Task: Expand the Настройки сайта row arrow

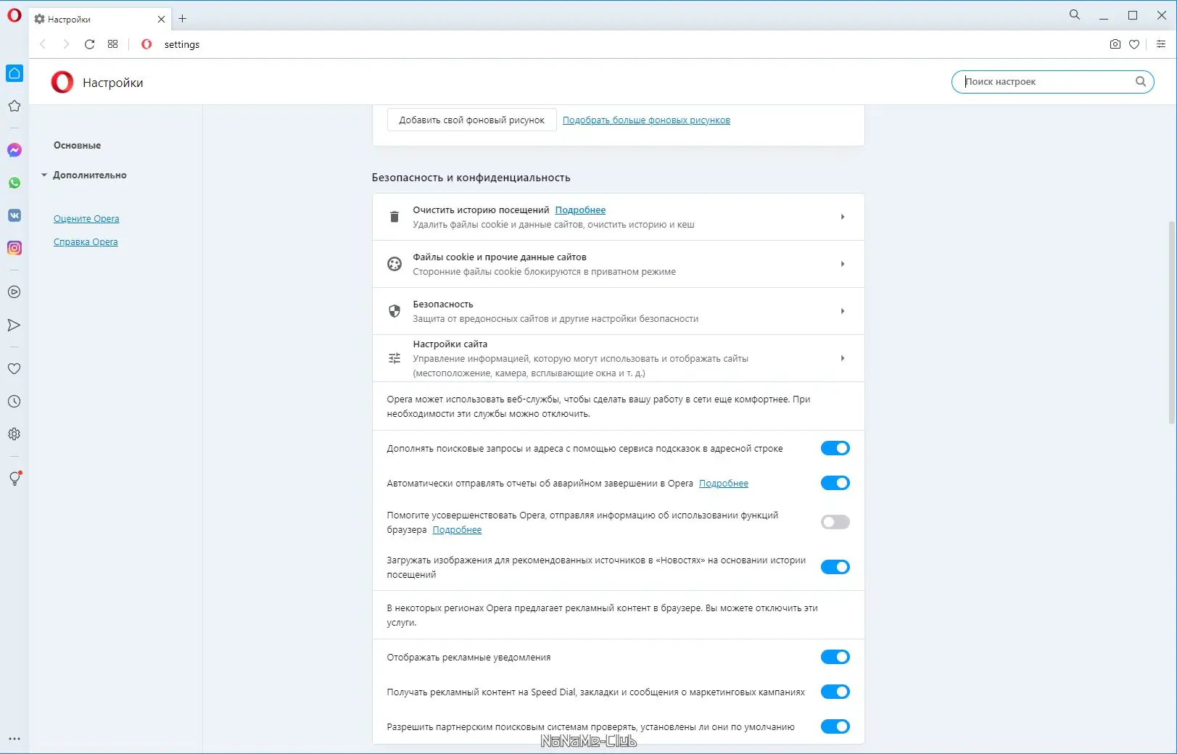Action: click(843, 358)
